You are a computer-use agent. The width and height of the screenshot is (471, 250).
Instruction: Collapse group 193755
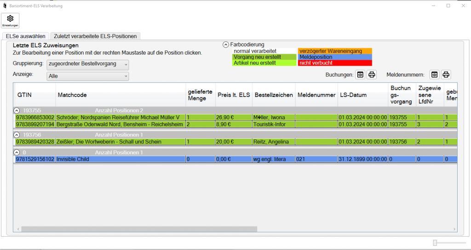tap(17, 110)
